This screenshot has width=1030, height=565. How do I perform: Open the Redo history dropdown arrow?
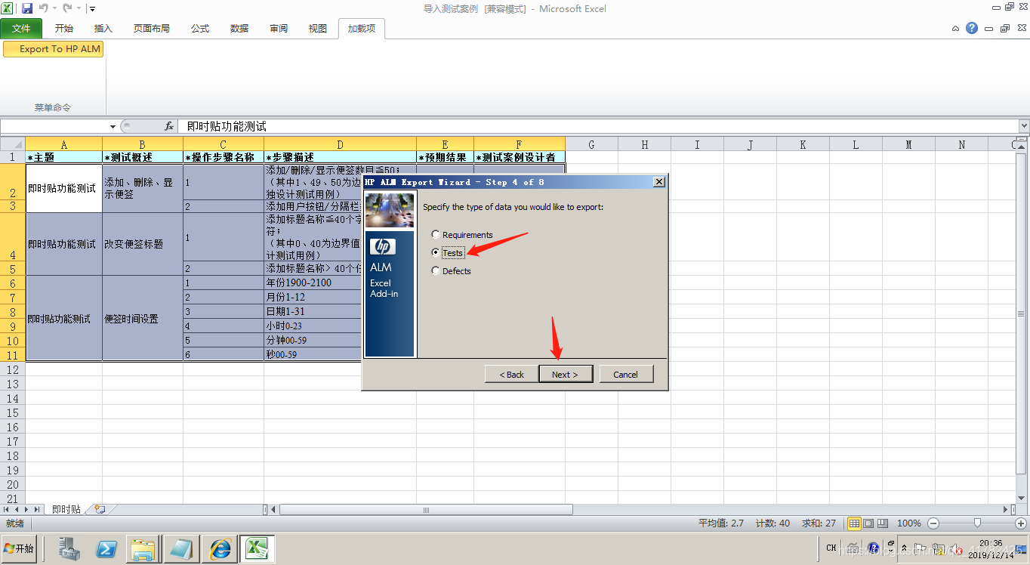(79, 8)
